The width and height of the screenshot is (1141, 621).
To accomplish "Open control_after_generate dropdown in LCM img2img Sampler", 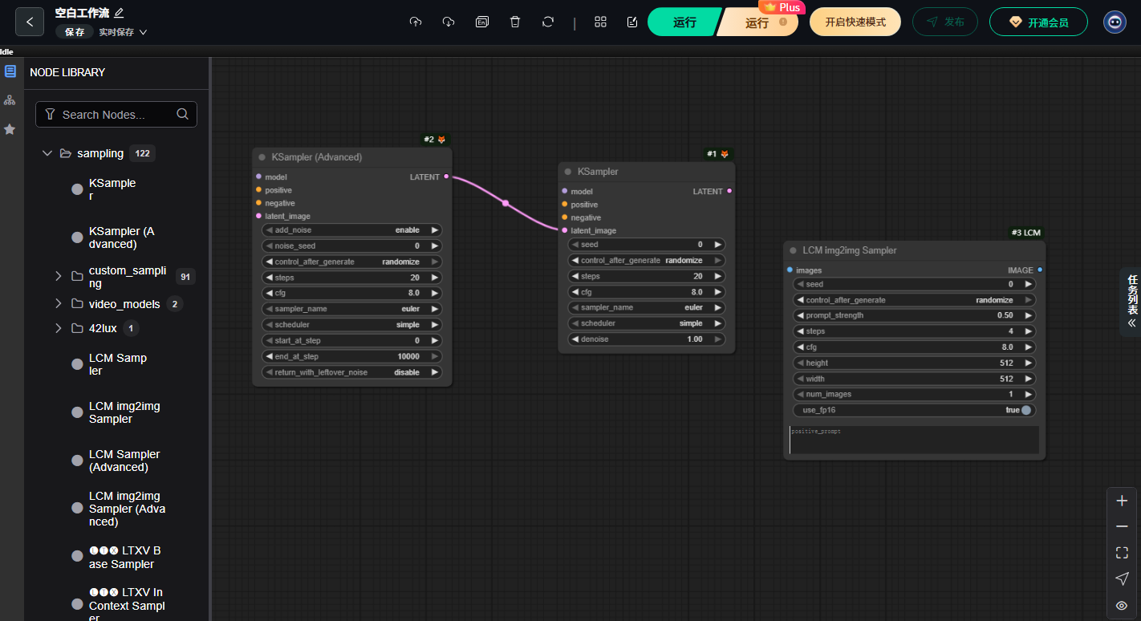I will coord(913,300).
